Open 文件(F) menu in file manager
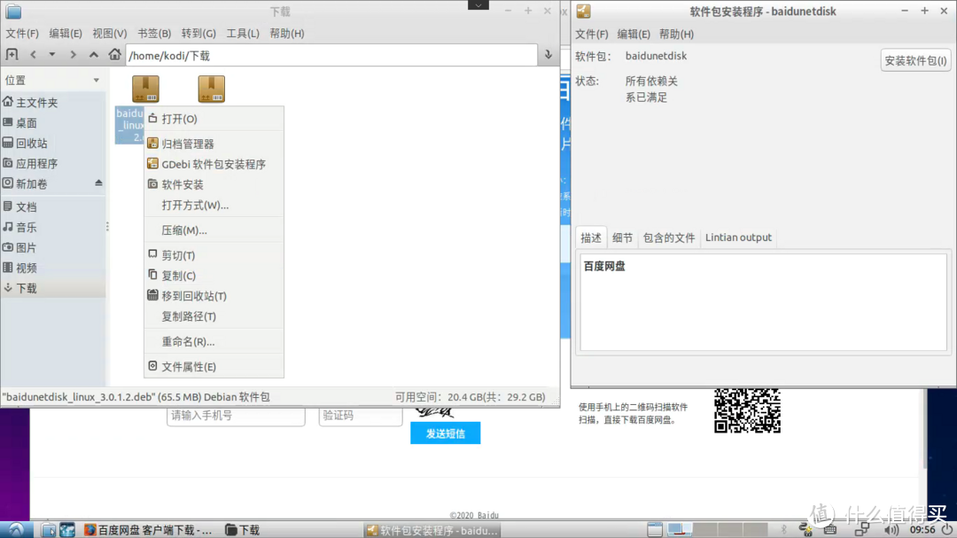 [x=22, y=34]
